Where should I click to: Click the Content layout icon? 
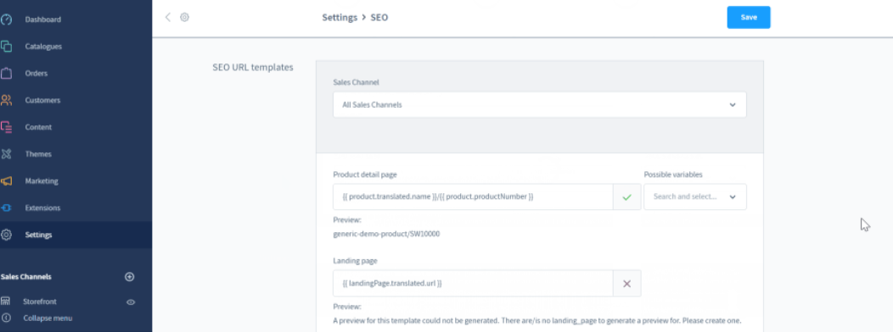[x=6, y=127]
